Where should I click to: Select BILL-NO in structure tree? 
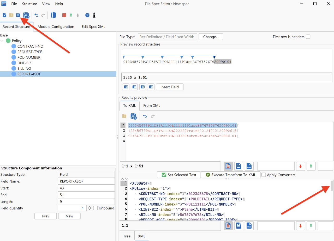coord(24,69)
